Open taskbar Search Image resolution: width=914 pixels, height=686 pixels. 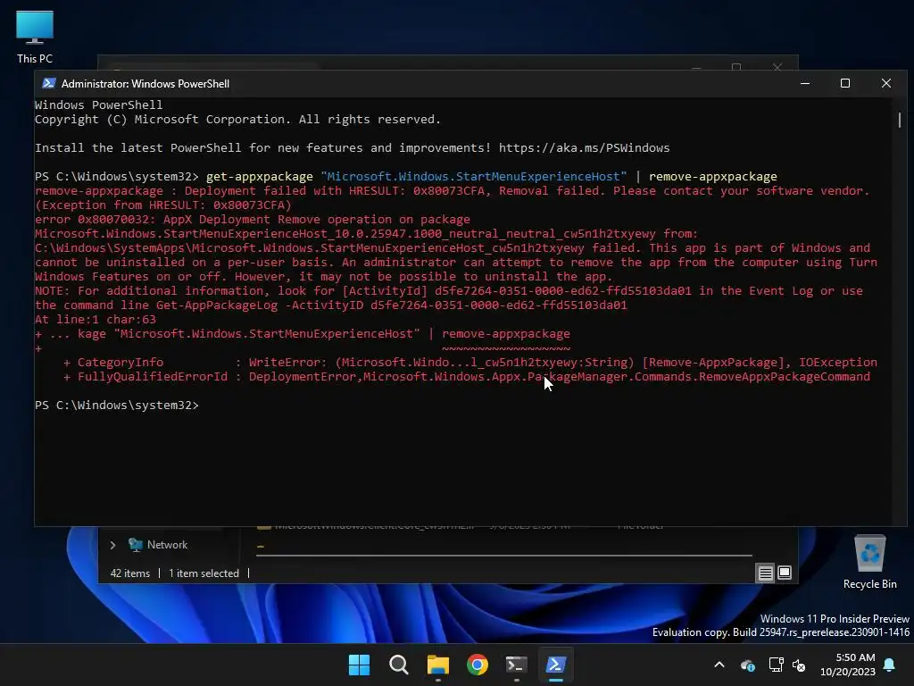399,665
